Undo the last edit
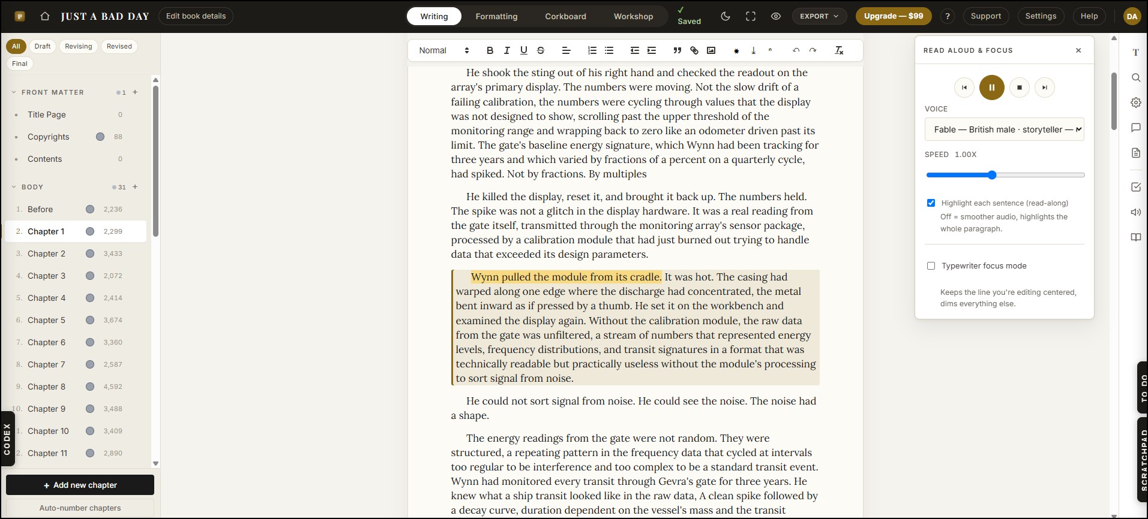The width and height of the screenshot is (1148, 519). (796, 50)
